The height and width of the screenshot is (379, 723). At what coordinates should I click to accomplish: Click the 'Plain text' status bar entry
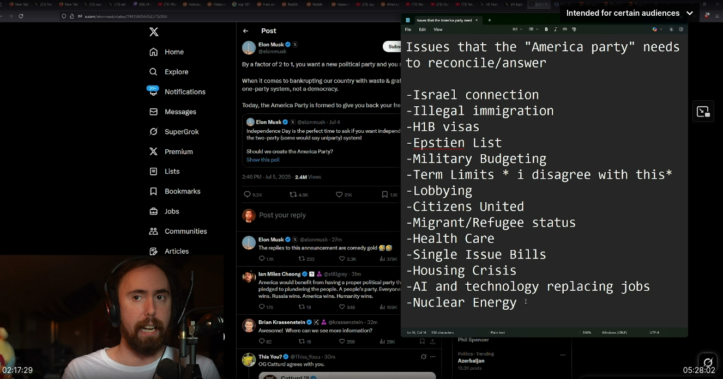point(498,332)
